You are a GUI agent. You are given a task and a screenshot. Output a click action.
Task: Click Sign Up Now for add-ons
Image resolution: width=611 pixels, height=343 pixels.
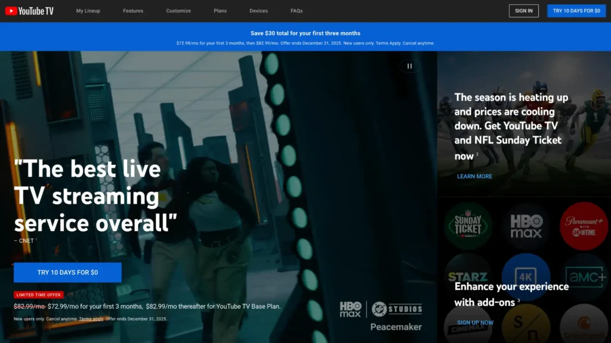click(475, 322)
